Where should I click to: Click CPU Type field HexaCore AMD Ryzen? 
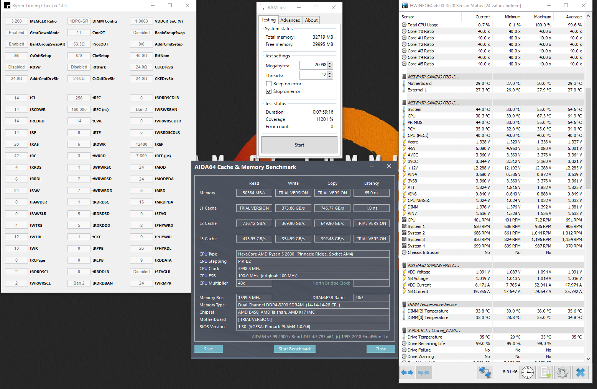pos(313,254)
